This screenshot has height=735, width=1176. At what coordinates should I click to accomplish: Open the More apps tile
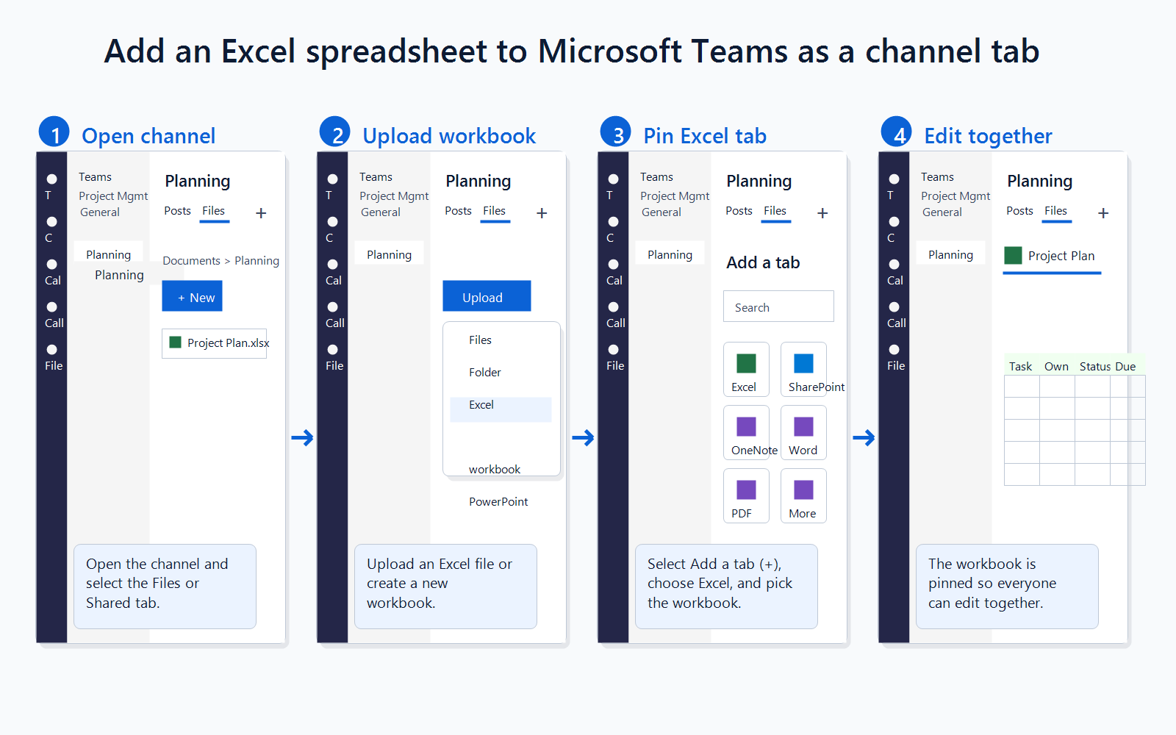tap(803, 495)
